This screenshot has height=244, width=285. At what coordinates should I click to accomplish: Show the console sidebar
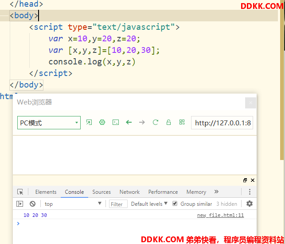coord(20,204)
